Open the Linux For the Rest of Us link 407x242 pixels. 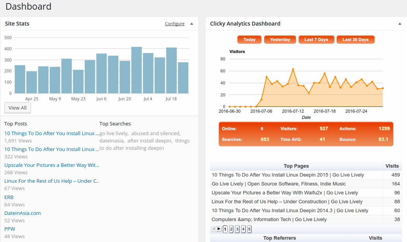pyautogui.click(x=52, y=181)
